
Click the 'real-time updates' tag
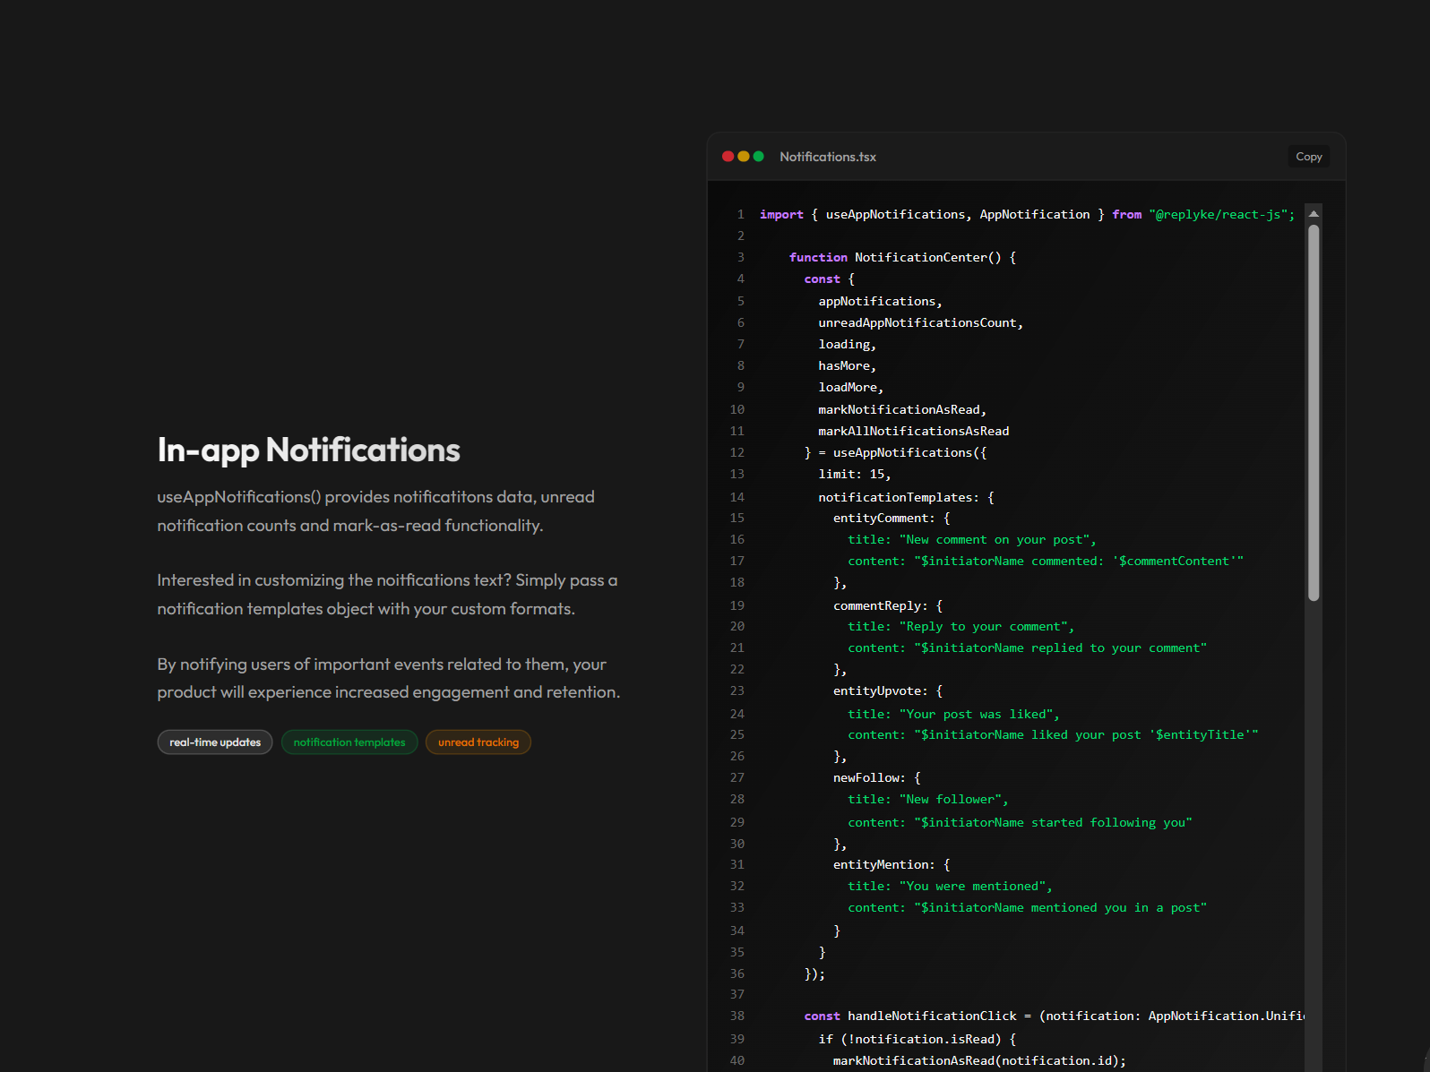point(215,742)
